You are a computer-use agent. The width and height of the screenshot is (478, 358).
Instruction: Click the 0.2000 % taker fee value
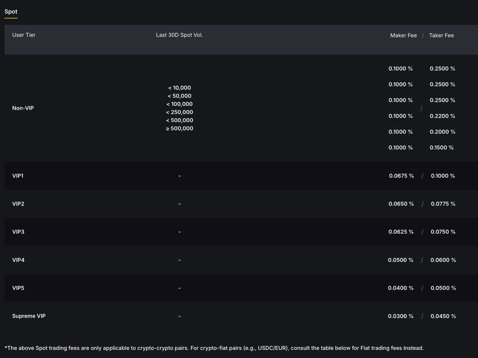tap(442, 132)
